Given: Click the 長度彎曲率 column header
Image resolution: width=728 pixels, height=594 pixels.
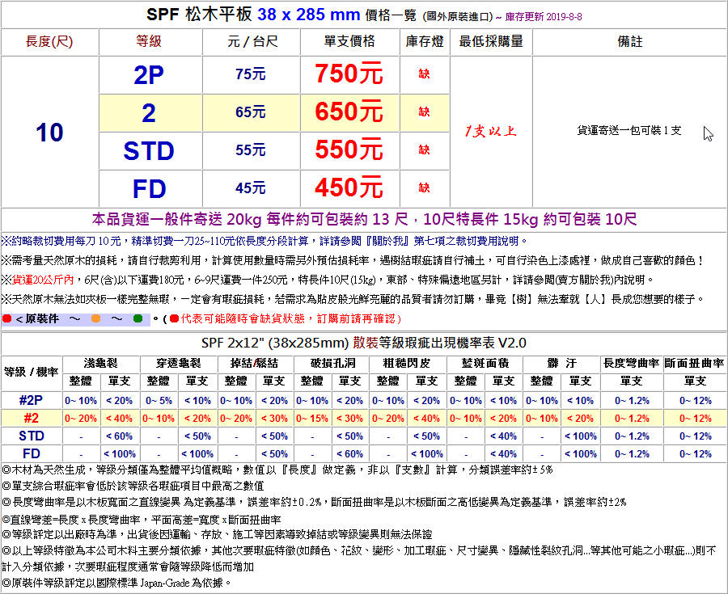Looking at the screenshot, I should [632, 363].
